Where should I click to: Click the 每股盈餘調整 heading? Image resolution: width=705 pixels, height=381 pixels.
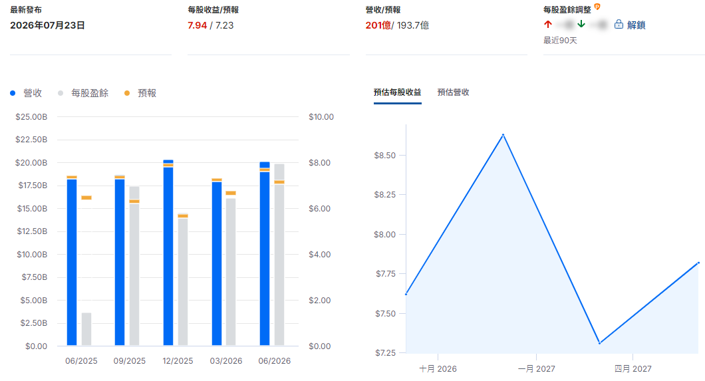(567, 10)
